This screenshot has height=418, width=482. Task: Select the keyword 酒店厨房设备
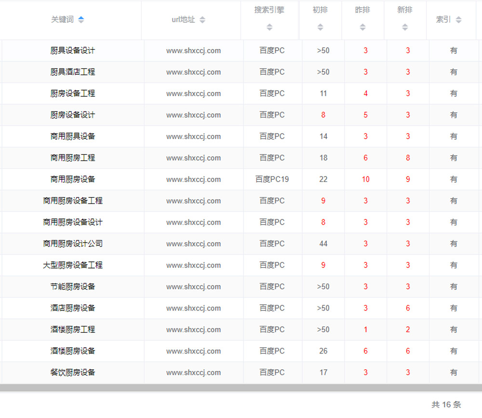73,308
